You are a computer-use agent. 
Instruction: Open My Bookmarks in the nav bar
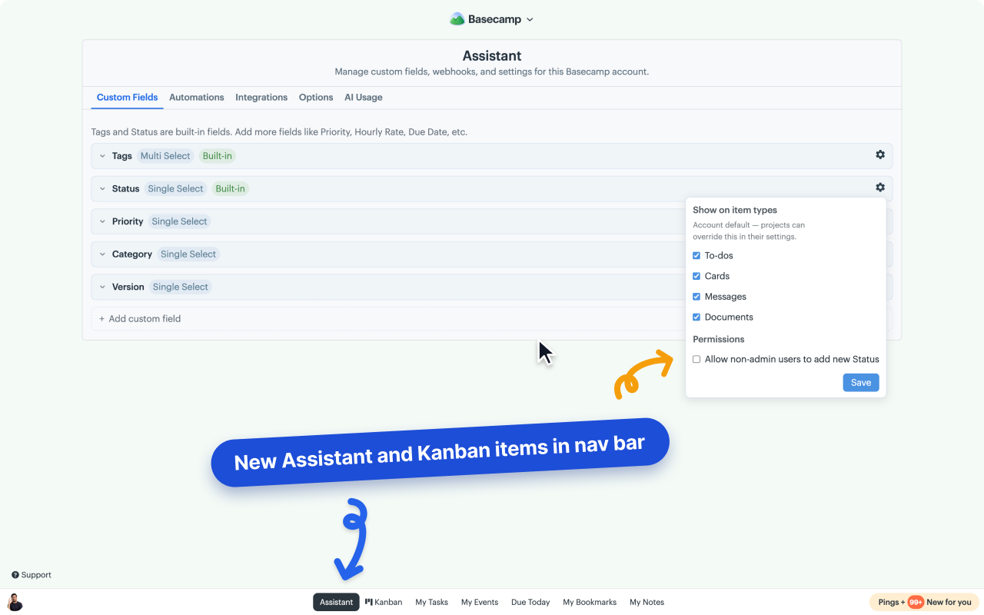coord(590,602)
